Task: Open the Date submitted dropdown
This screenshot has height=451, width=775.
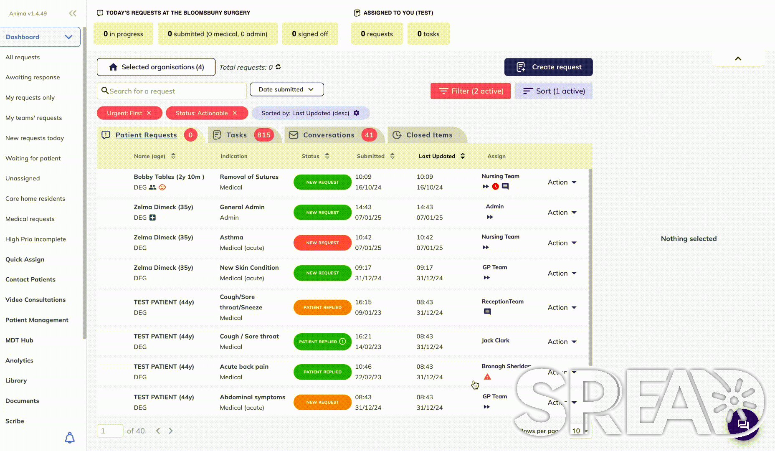Action: [287, 89]
